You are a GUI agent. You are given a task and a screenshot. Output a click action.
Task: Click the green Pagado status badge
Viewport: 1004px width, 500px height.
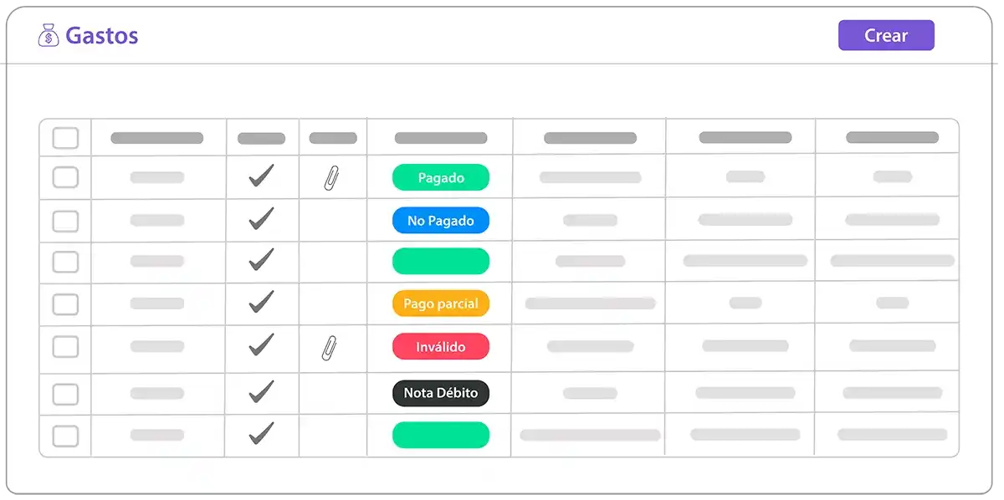coord(441,177)
